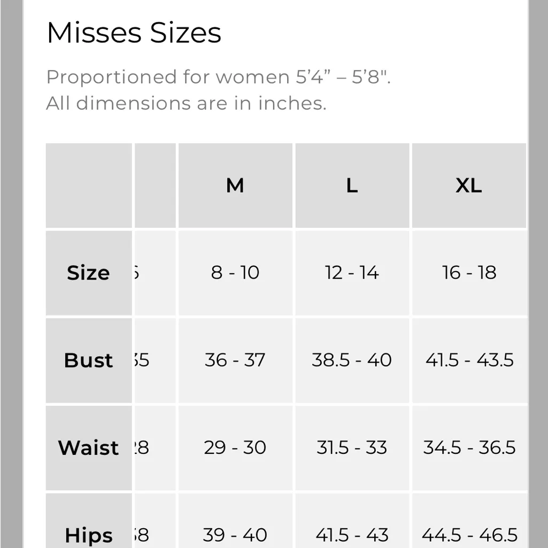Click the Waist row label
548x548 pixels.
click(88, 447)
